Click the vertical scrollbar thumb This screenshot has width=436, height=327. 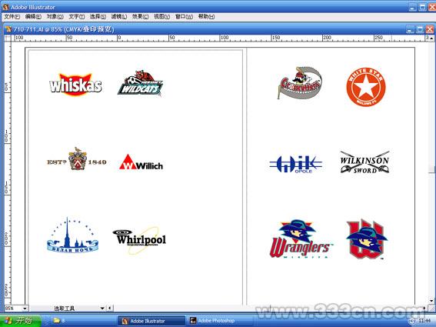[x=431, y=169]
